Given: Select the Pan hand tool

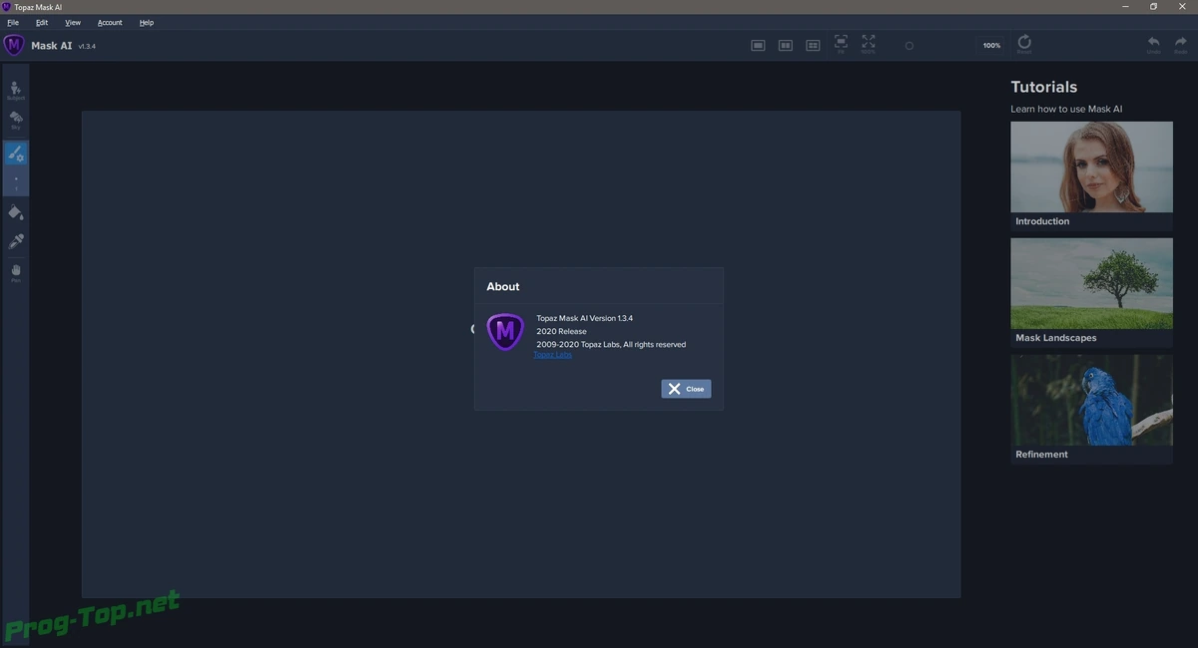Looking at the screenshot, I should coord(16,271).
